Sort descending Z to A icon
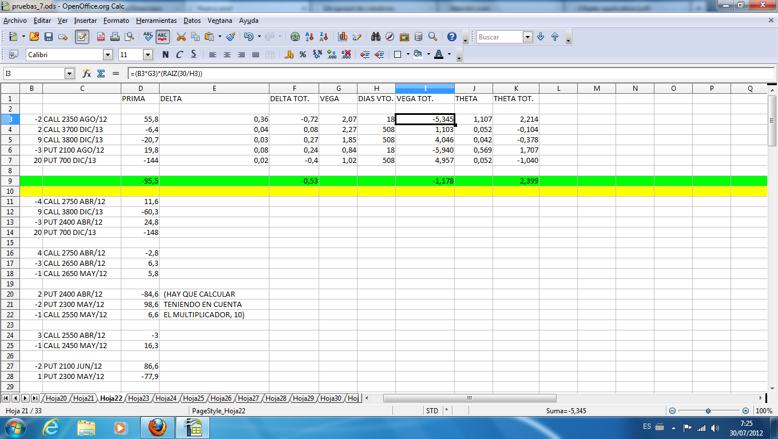The height and width of the screenshot is (439, 778). pos(324,37)
